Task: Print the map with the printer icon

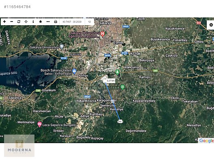Action: point(56,22)
